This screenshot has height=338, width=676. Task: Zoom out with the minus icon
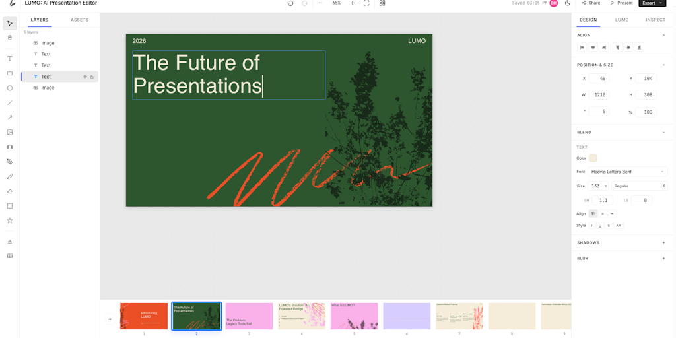(x=320, y=3)
